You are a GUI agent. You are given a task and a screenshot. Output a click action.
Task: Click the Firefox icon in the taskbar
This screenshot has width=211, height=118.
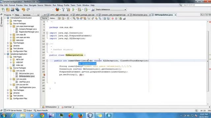(x=80, y=115)
